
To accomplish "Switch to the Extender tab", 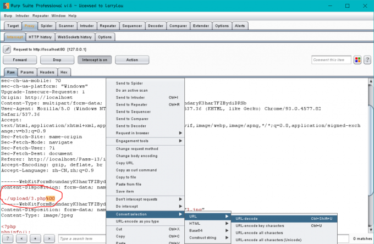I will click(x=201, y=26).
